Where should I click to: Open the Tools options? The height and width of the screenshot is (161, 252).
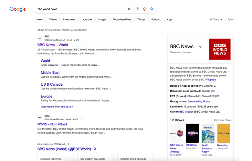click(230, 20)
